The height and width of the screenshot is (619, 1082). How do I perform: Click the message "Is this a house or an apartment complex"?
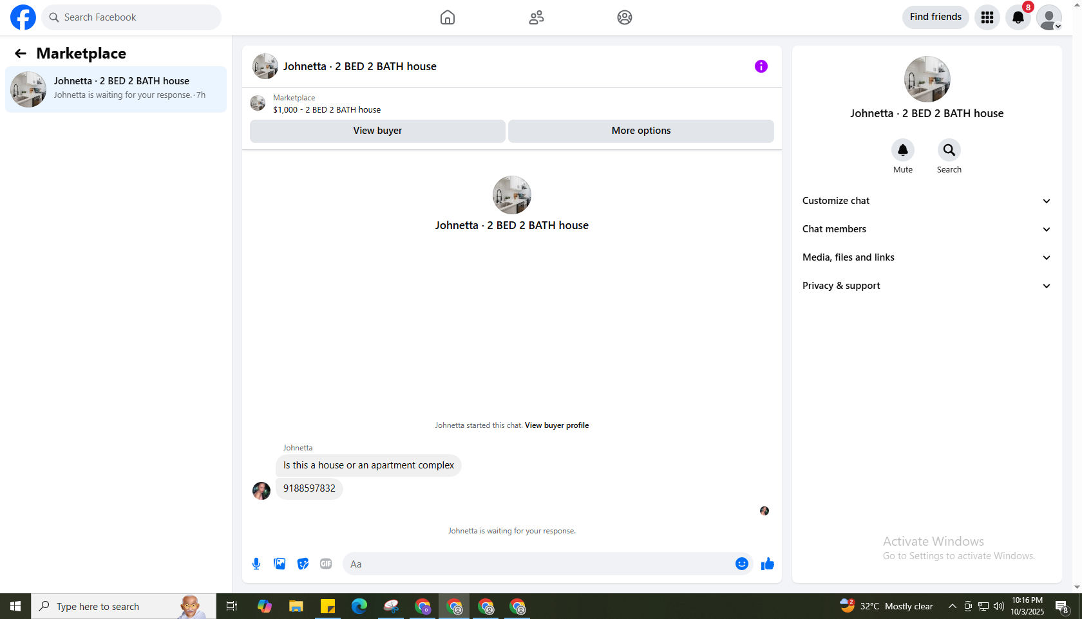click(x=368, y=465)
